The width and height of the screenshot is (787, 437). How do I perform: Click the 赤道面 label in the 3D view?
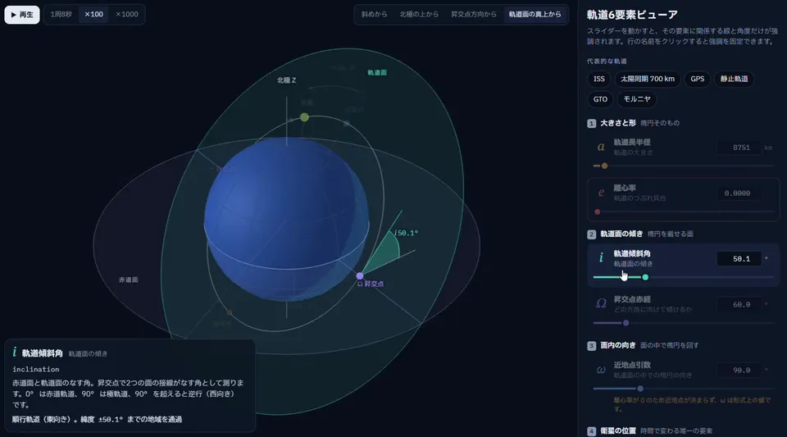[x=129, y=280]
